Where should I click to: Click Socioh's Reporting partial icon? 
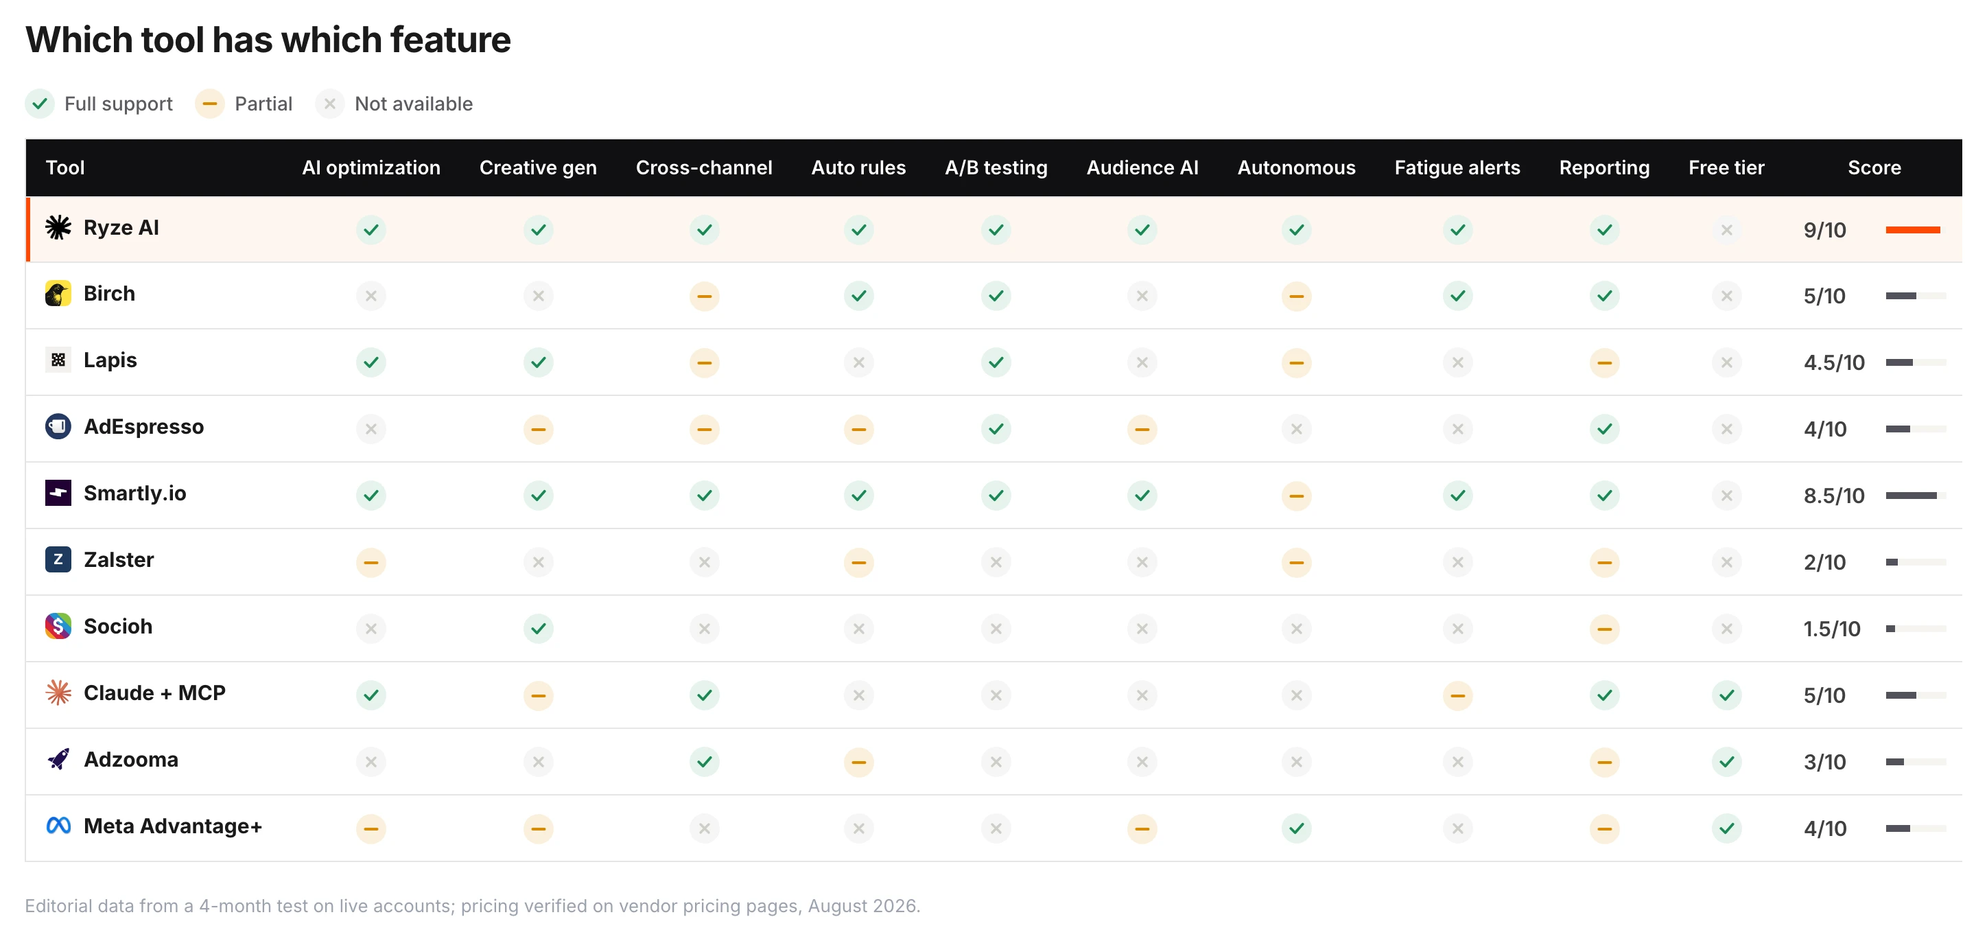[x=1604, y=629]
